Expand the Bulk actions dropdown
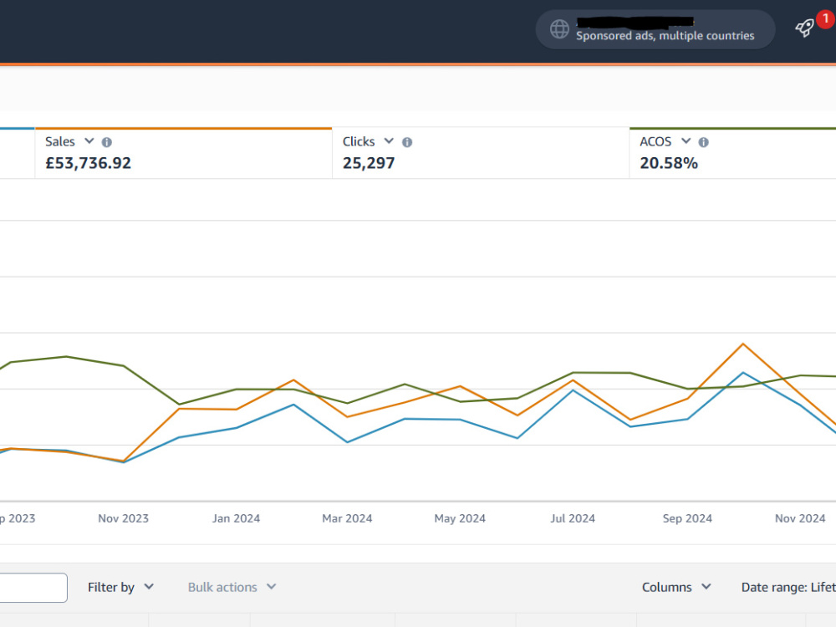The height and width of the screenshot is (627, 836). click(232, 587)
